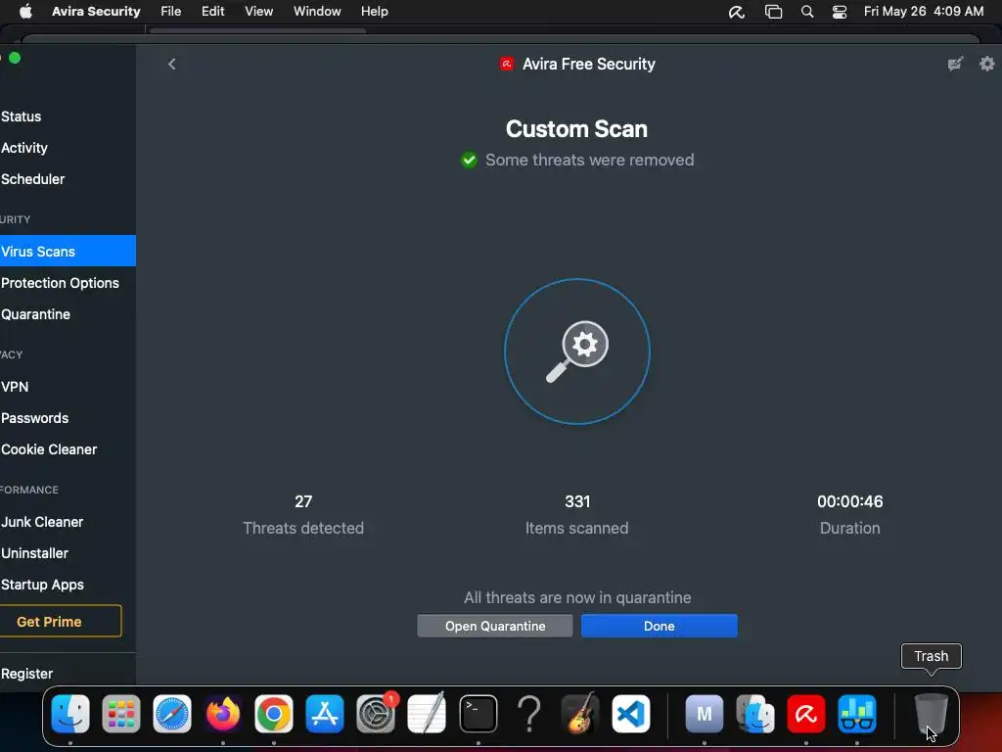The image size is (1002, 752).
Task: Open Finder in the Dock
Action: [x=70, y=714]
